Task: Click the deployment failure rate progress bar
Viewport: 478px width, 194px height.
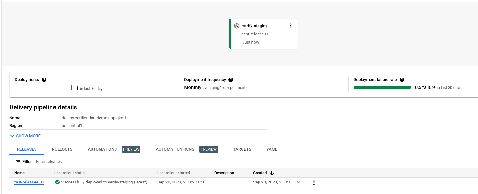Action: tap(382, 87)
